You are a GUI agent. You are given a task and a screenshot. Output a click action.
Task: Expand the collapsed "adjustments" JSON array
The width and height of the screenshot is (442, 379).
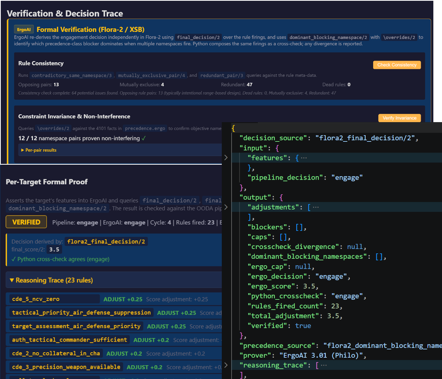point(226,207)
